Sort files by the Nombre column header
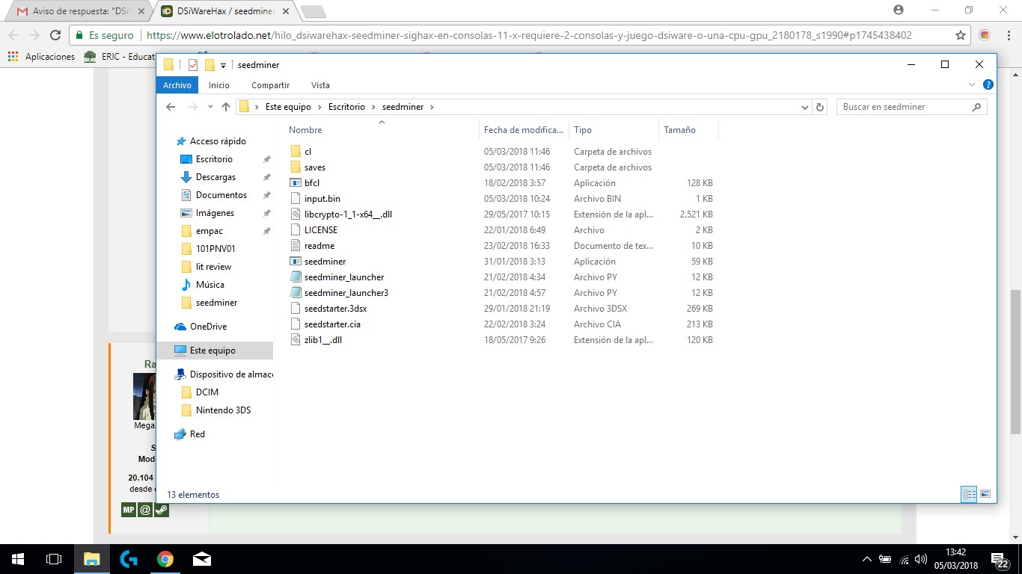The image size is (1022, 574). (305, 130)
